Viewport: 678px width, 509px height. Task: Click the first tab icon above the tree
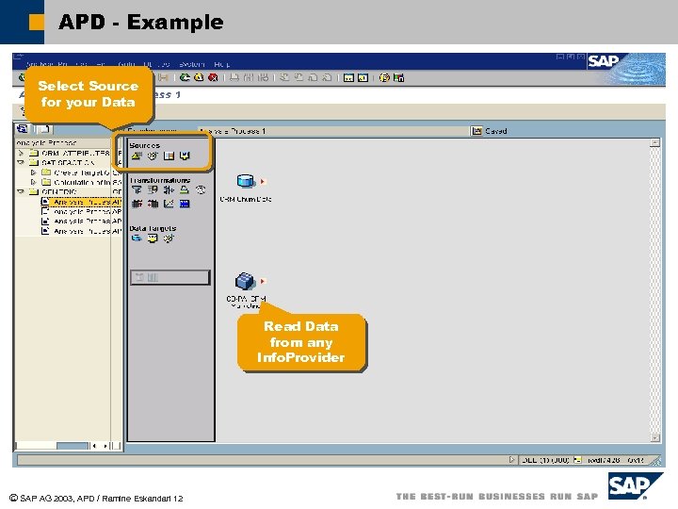coord(23,128)
